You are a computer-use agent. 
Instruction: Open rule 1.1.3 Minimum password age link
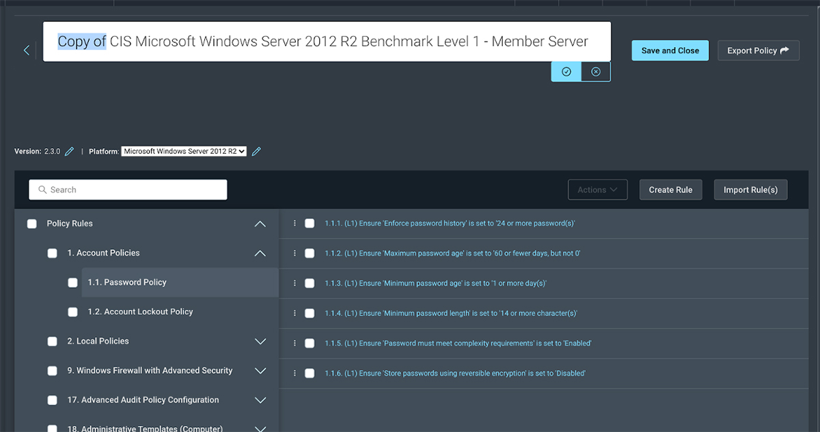(435, 283)
